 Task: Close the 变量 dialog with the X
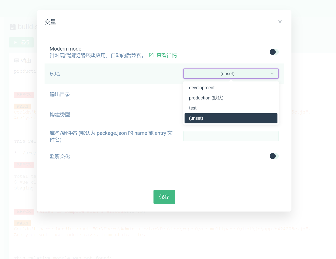[280, 22]
